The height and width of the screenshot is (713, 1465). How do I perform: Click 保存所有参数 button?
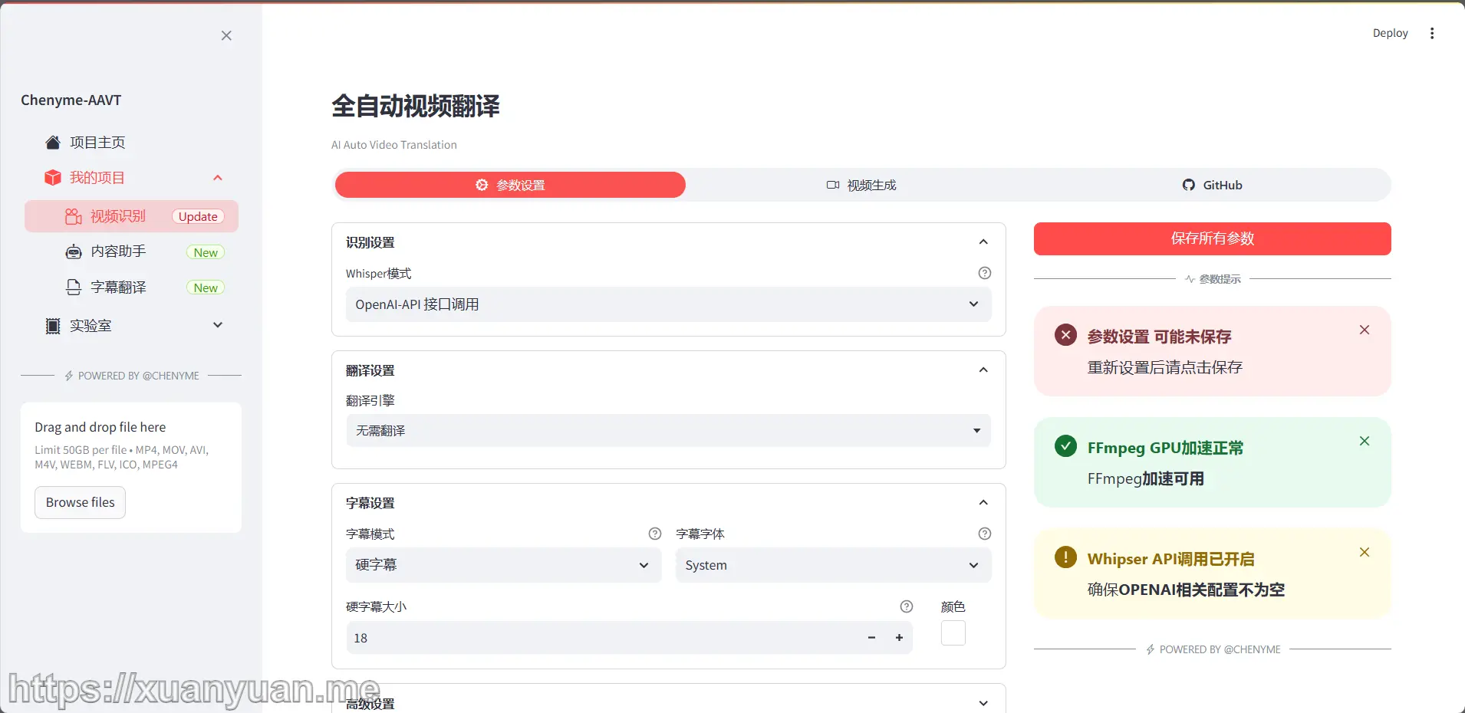[x=1213, y=238]
